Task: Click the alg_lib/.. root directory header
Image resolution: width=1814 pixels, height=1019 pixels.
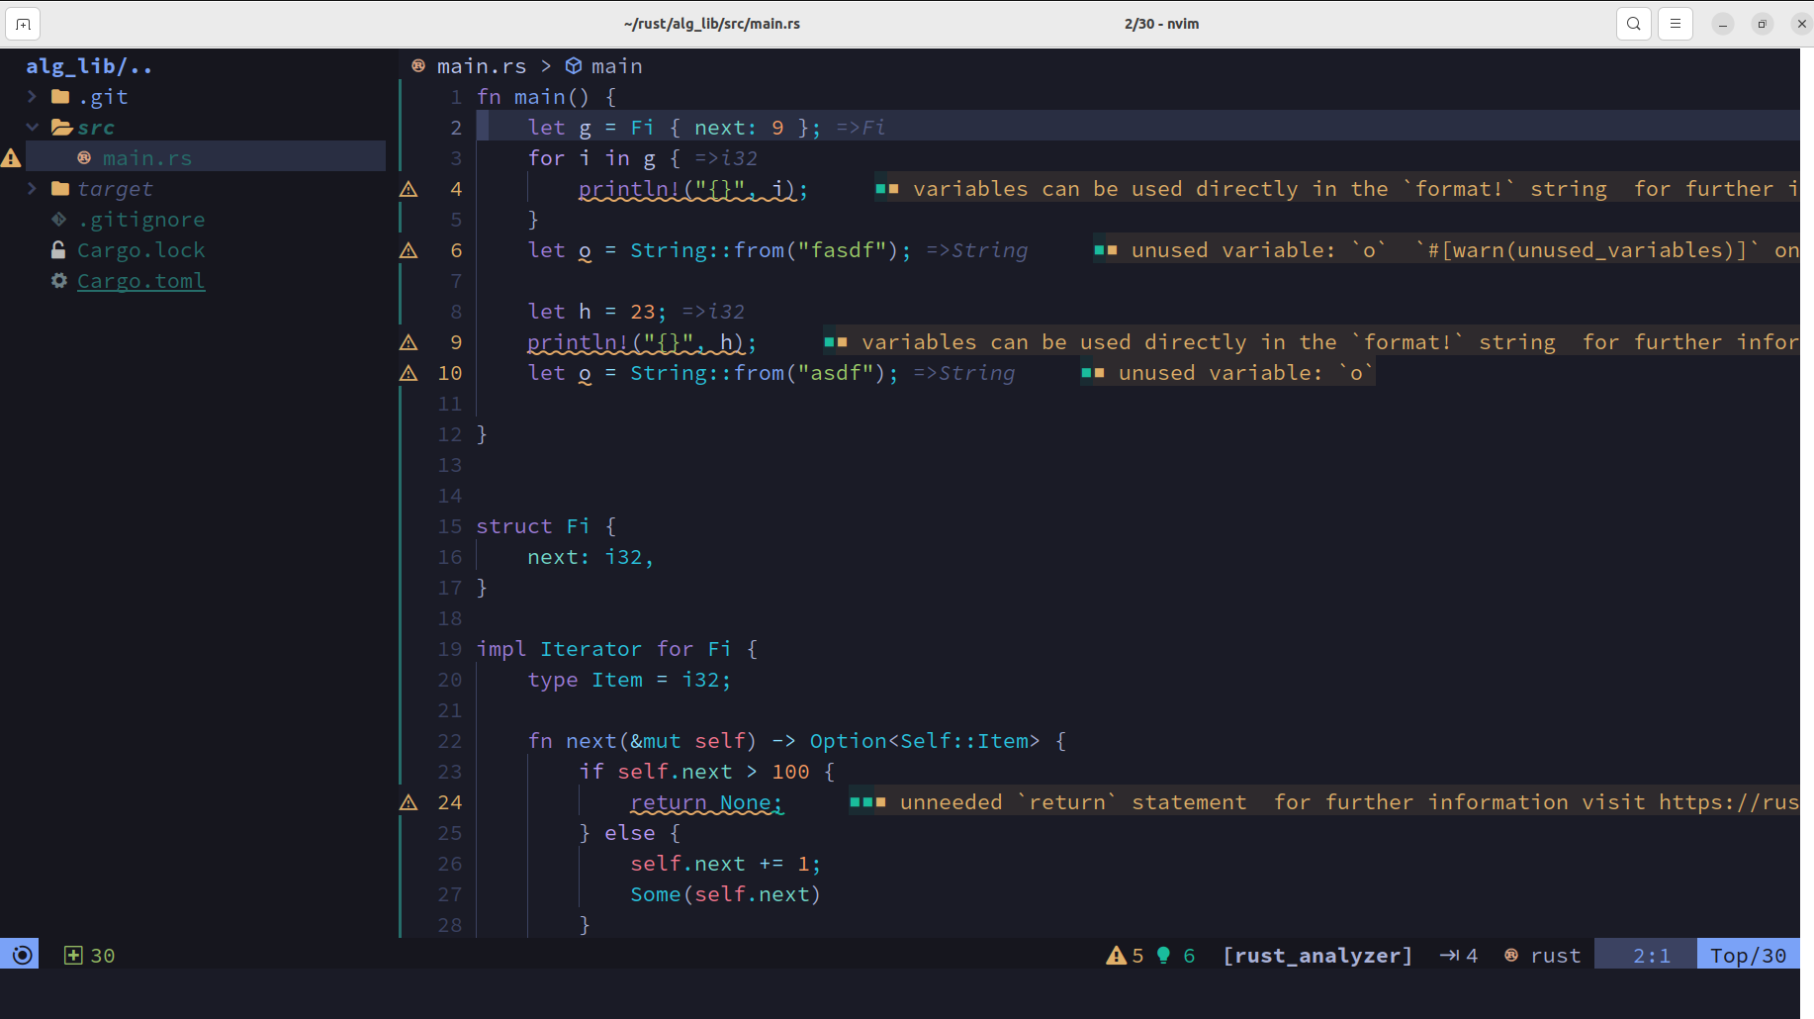Action: (89, 66)
